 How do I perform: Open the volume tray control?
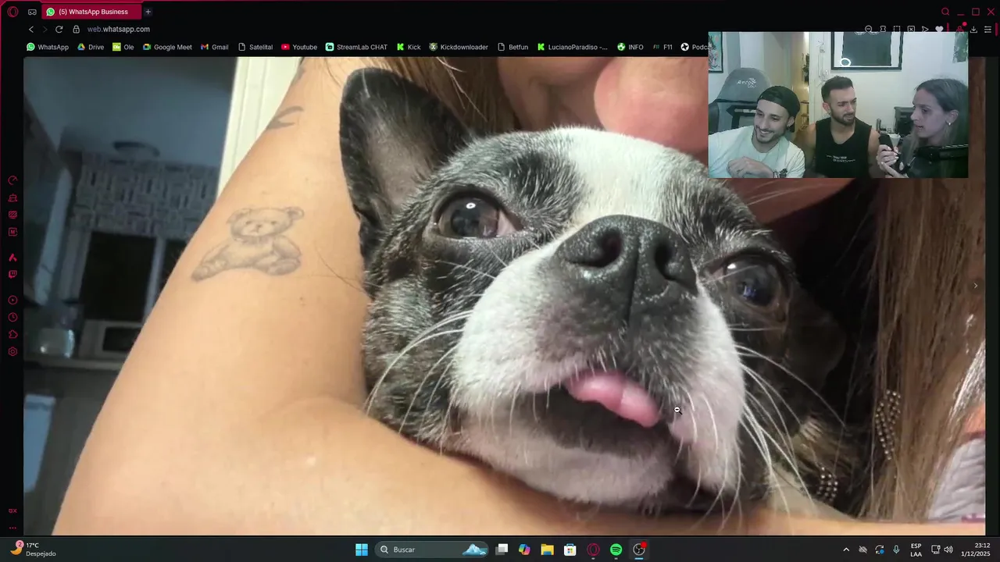[948, 550]
